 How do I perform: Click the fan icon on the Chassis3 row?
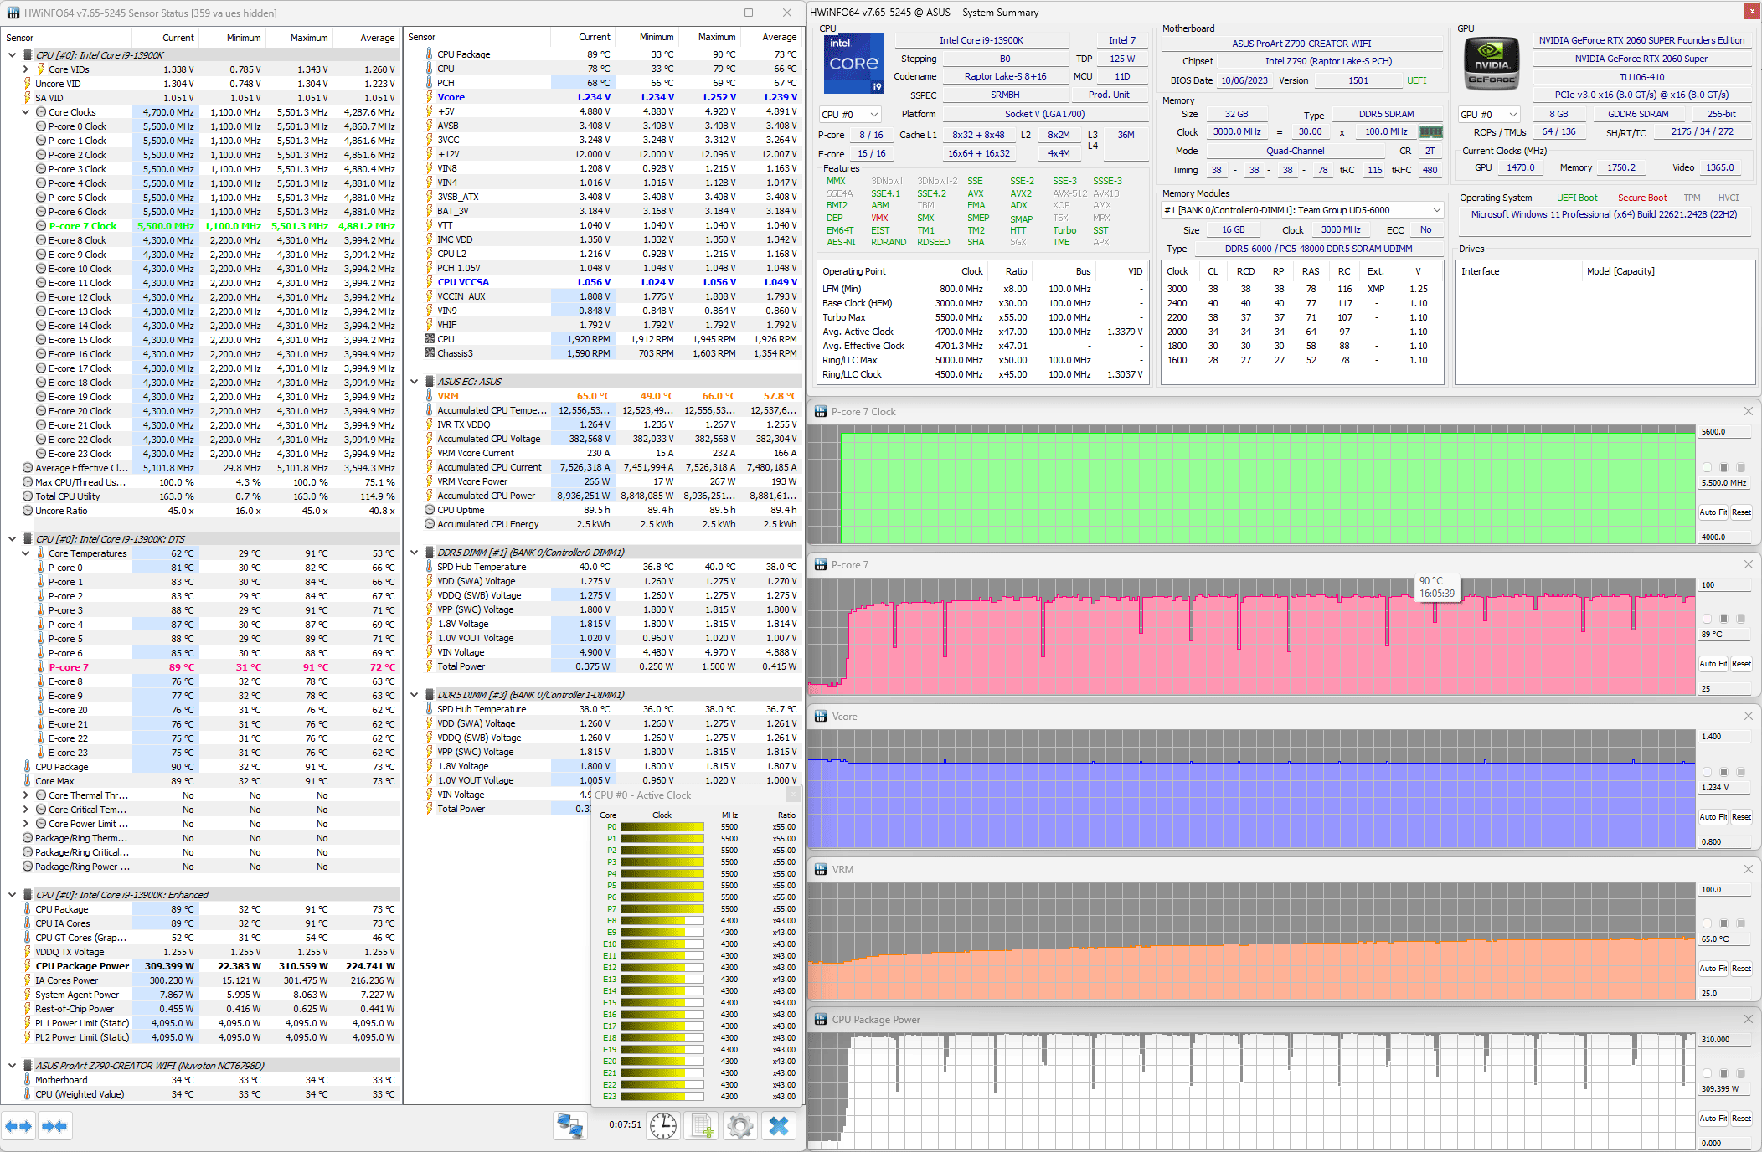point(430,353)
